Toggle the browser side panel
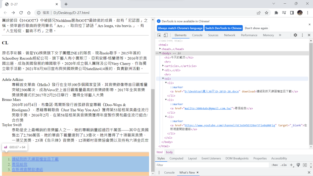The width and height of the screenshot is (313, 176). point(292,13)
